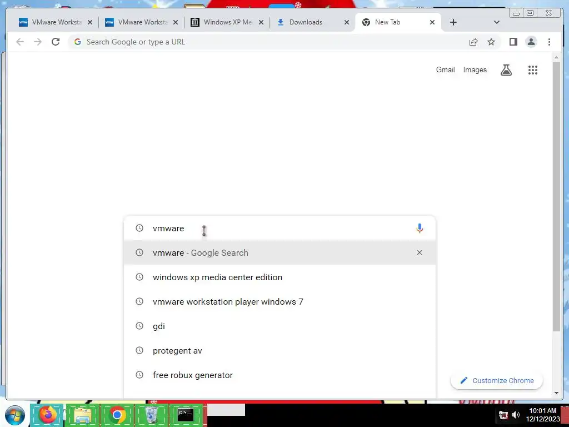
Task: Open the Chrome side panel icon
Action: 513,42
